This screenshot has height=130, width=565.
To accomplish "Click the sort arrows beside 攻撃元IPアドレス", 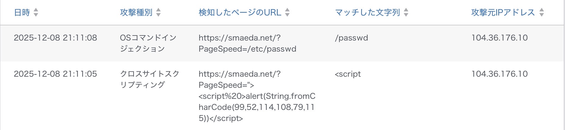I will [542, 12].
